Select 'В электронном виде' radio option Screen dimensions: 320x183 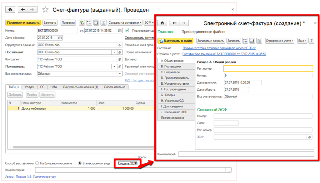click(80, 163)
